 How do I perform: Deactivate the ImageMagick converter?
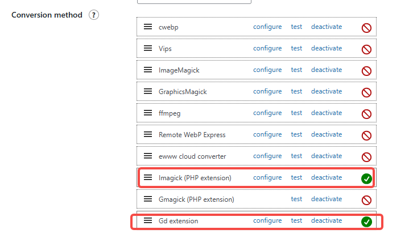click(x=327, y=70)
